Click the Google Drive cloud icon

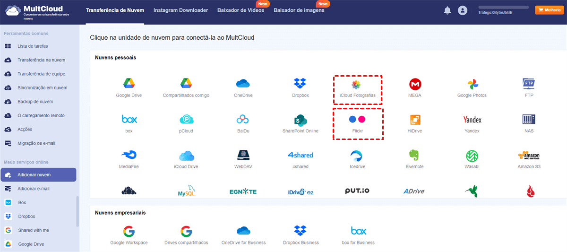pyautogui.click(x=129, y=84)
